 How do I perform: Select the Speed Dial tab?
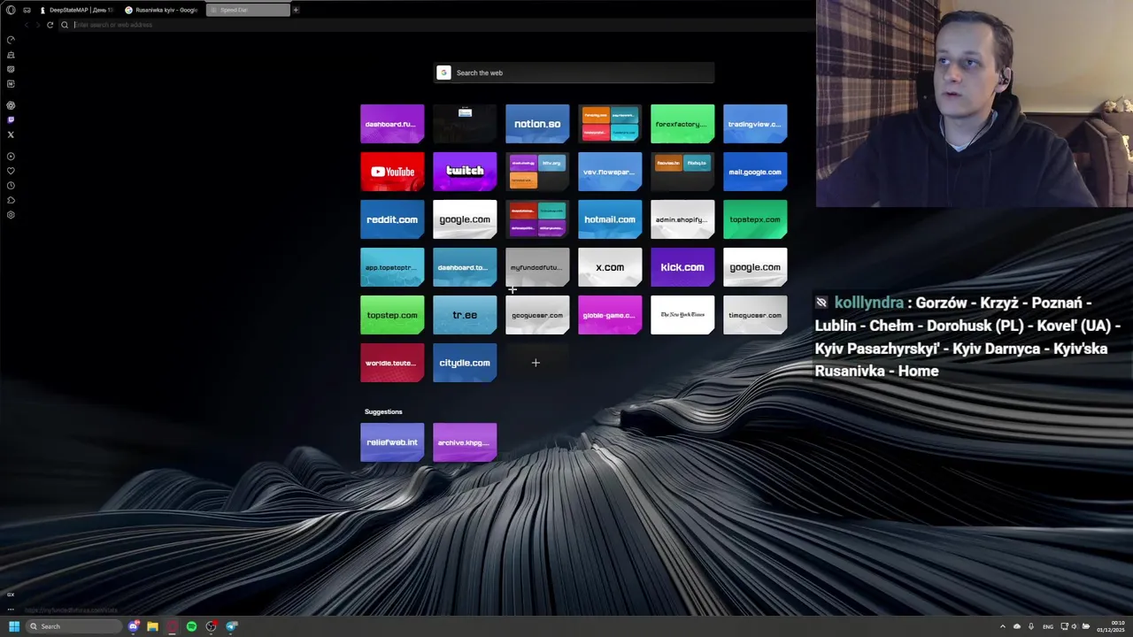pos(248,10)
